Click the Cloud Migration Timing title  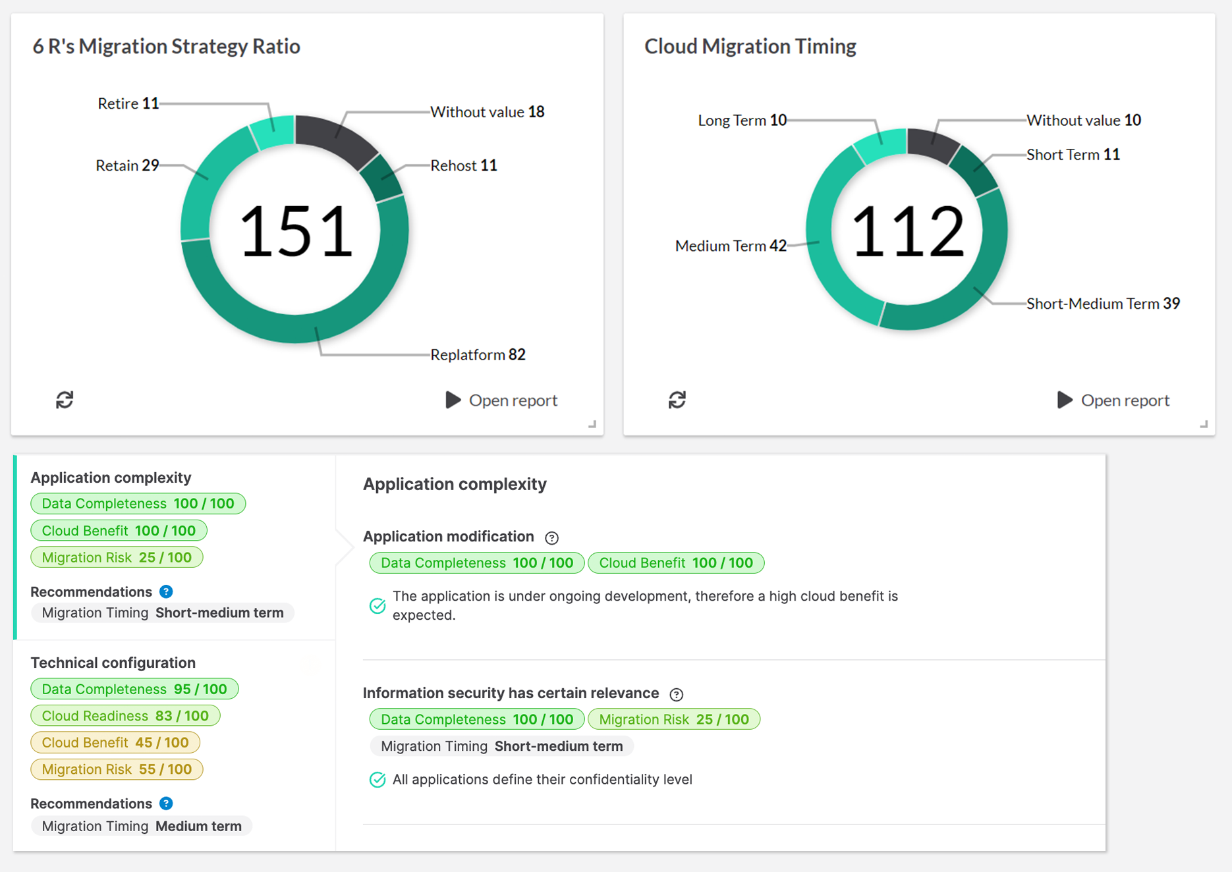tap(750, 46)
